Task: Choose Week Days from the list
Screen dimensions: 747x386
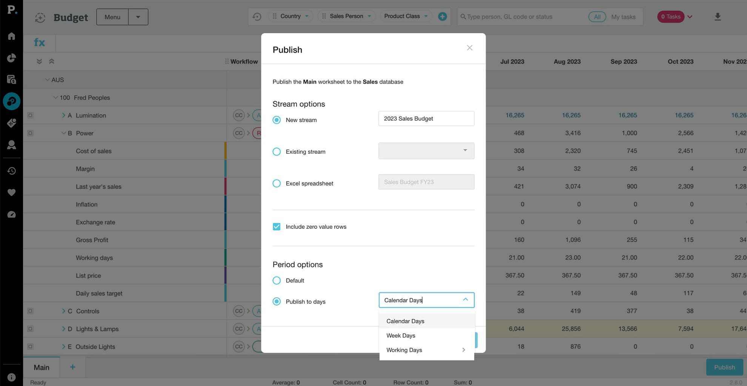Action: [401, 335]
